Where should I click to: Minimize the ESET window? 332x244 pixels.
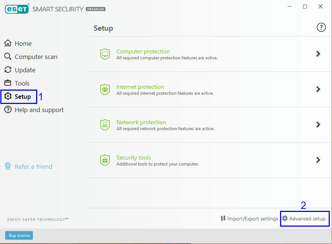[x=290, y=7]
